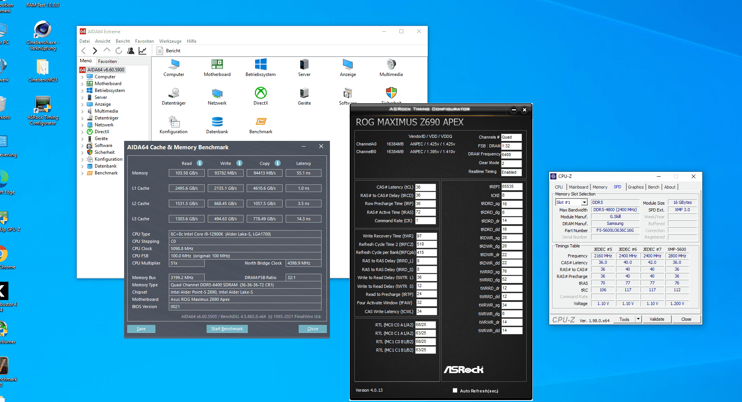Open the Computer category icon in AIDA64
The width and height of the screenshot is (742, 402).
174,68
